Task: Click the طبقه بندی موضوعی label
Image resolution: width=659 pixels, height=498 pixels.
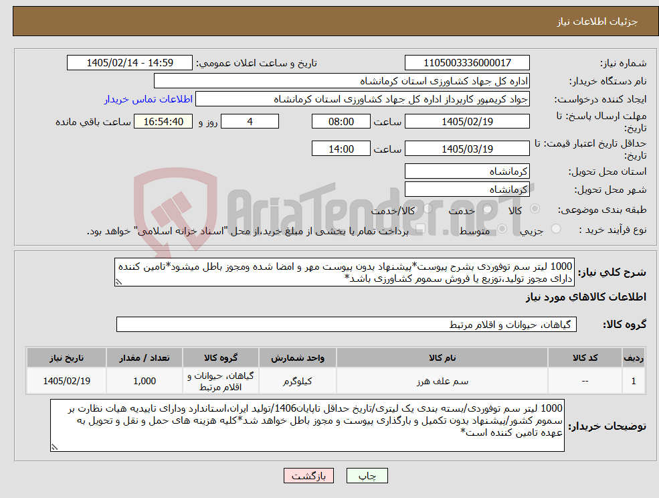Action: click(x=602, y=209)
